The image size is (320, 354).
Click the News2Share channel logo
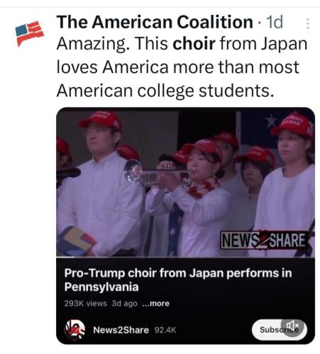click(75, 330)
